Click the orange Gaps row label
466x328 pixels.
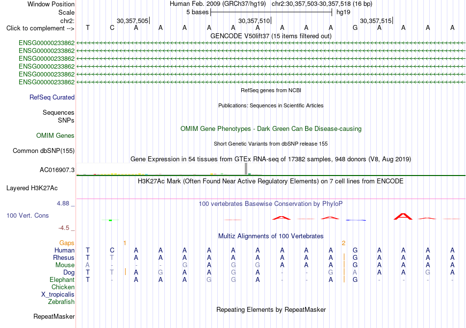67,243
